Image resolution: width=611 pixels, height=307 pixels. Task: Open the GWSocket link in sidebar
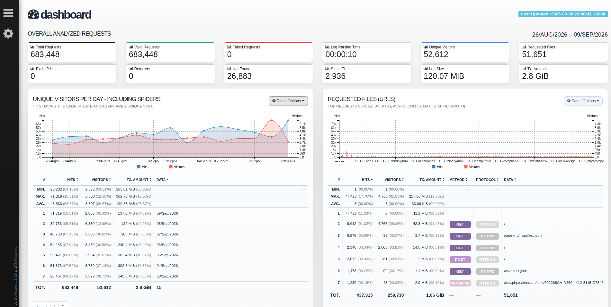(15, 256)
